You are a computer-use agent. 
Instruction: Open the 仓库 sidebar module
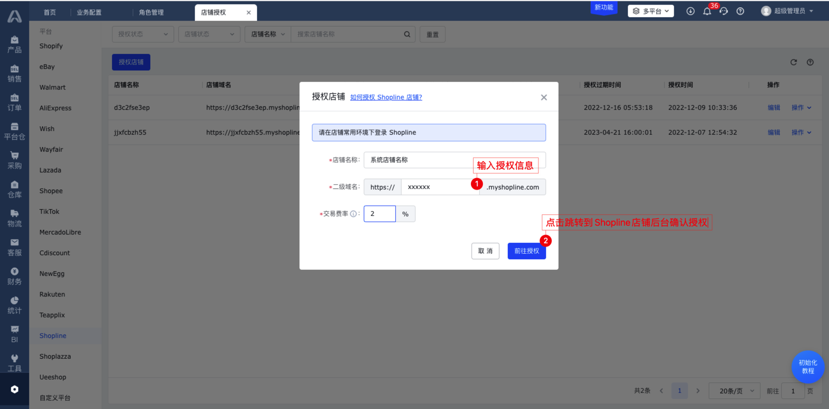[x=15, y=190]
